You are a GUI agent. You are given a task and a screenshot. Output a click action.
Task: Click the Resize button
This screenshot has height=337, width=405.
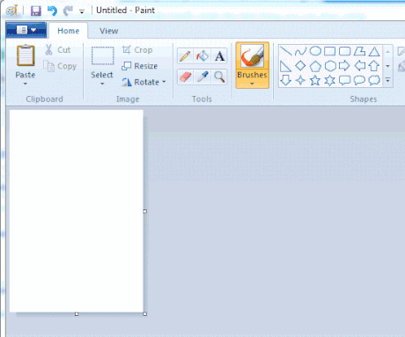point(140,66)
